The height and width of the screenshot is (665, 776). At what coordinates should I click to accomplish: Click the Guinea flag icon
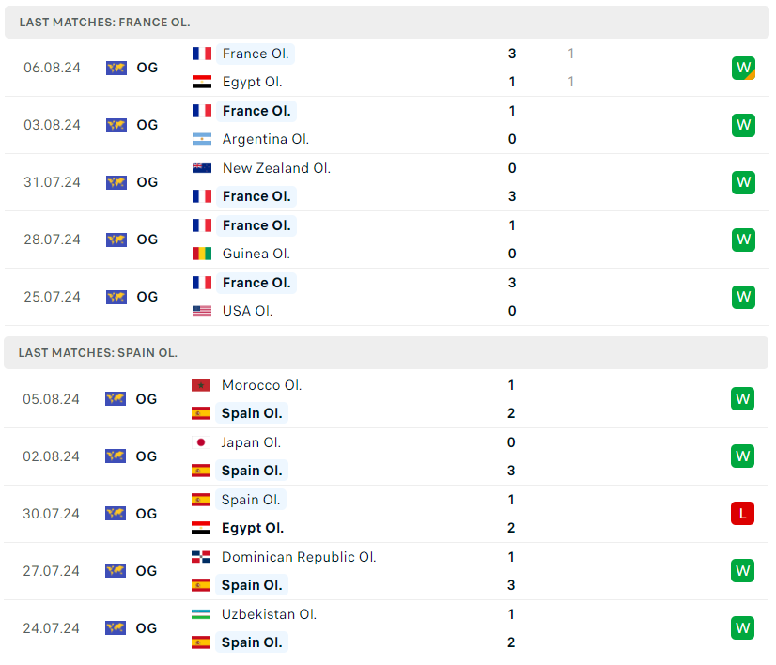pyautogui.click(x=201, y=254)
